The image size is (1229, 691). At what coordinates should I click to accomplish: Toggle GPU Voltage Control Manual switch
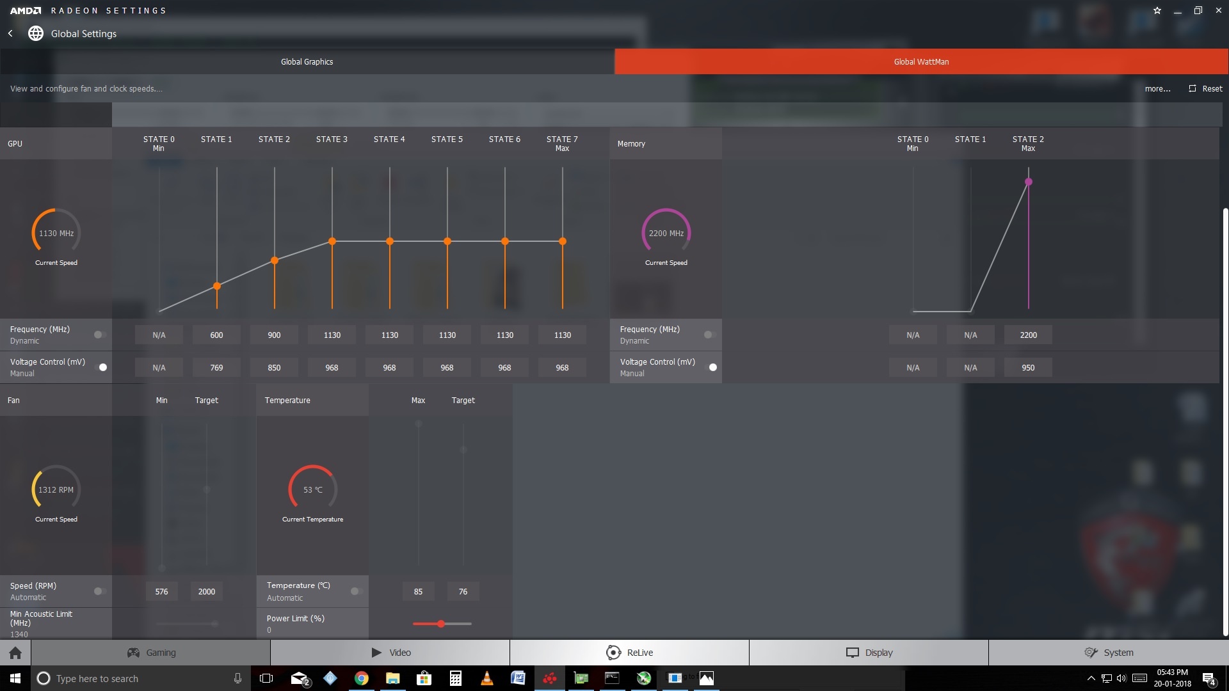(101, 367)
